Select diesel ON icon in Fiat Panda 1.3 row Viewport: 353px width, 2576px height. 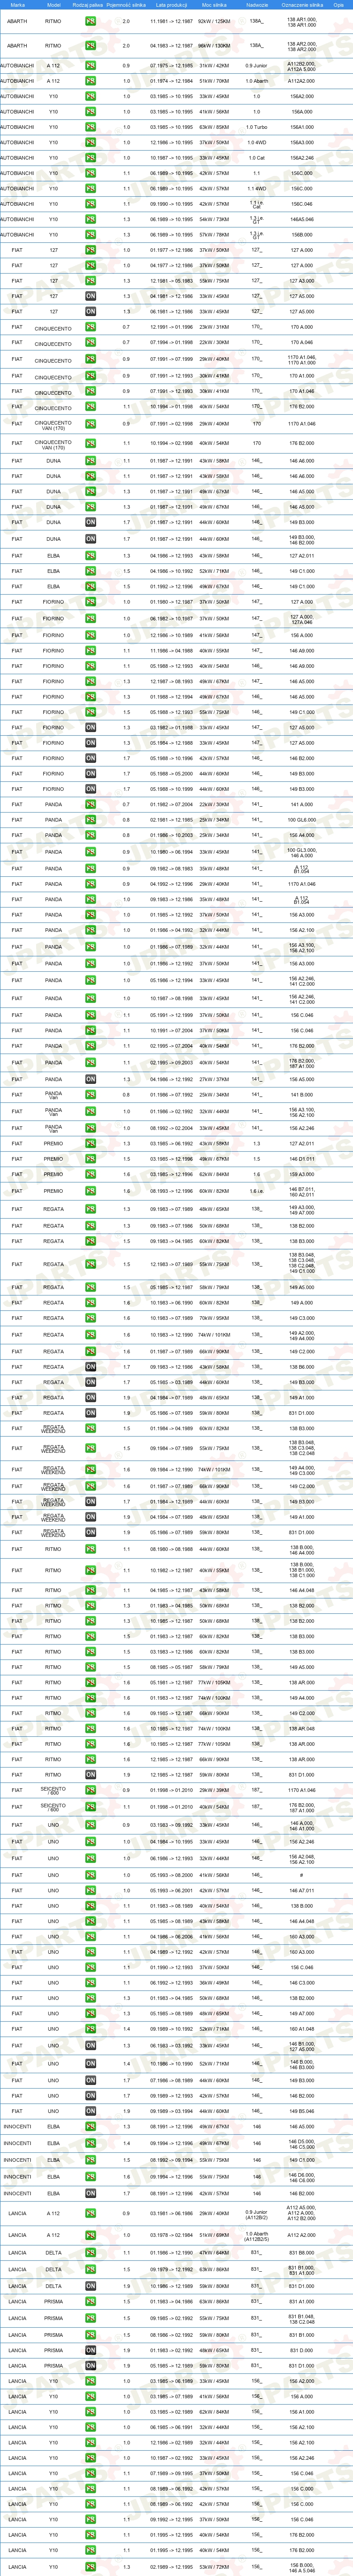pyautogui.click(x=91, y=1079)
